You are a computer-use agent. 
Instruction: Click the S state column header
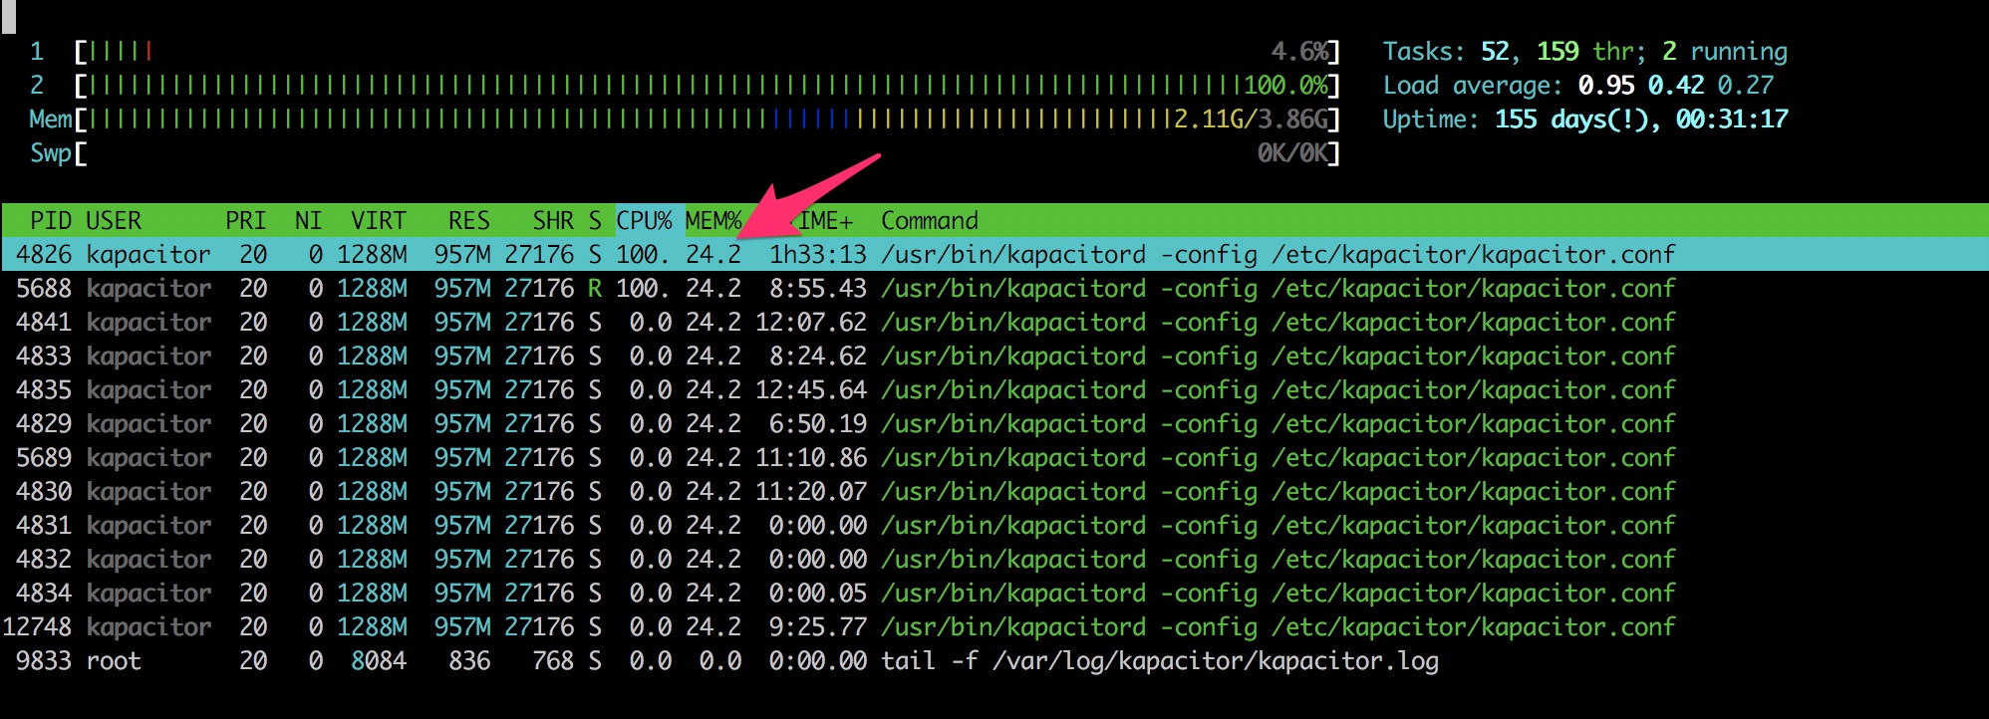click(x=595, y=220)
